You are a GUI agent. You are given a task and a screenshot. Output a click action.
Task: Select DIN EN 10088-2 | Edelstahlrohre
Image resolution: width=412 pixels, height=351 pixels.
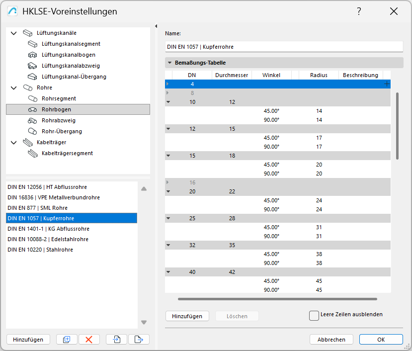(72, 239)
